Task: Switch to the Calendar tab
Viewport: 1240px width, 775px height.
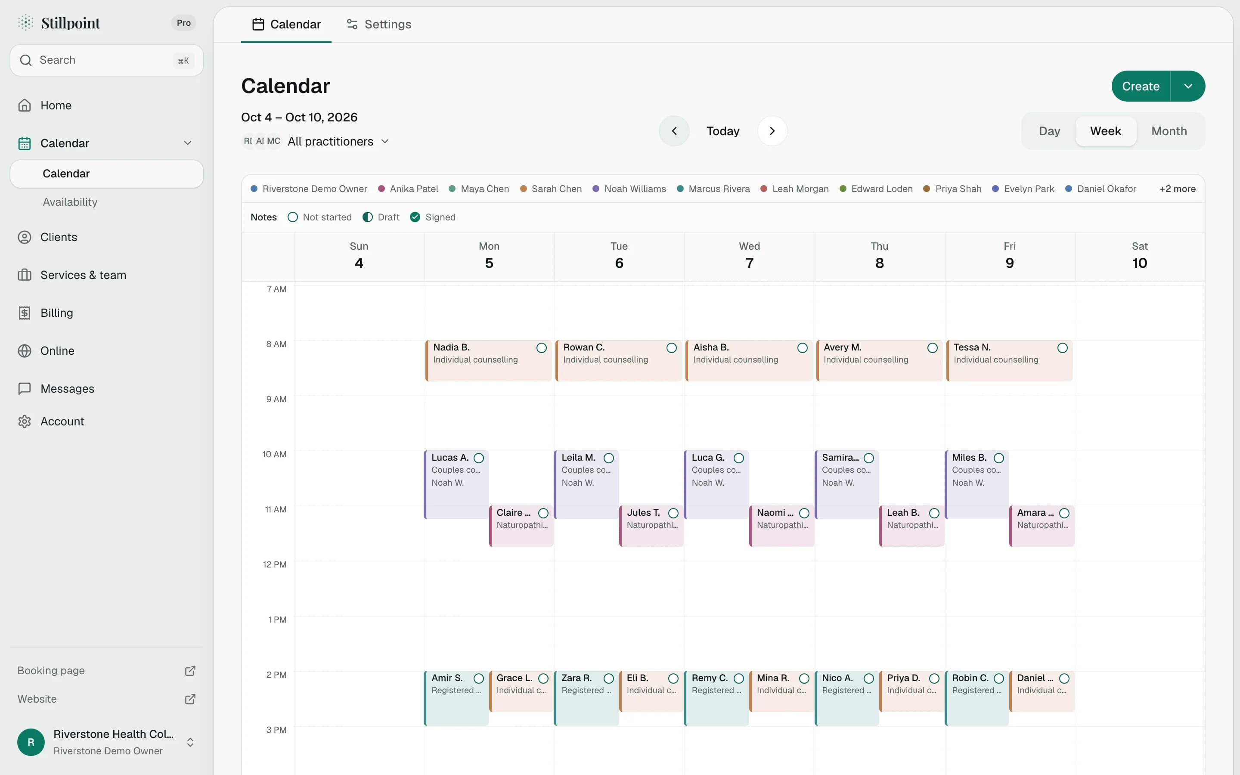Action: (x=286, y=24)
